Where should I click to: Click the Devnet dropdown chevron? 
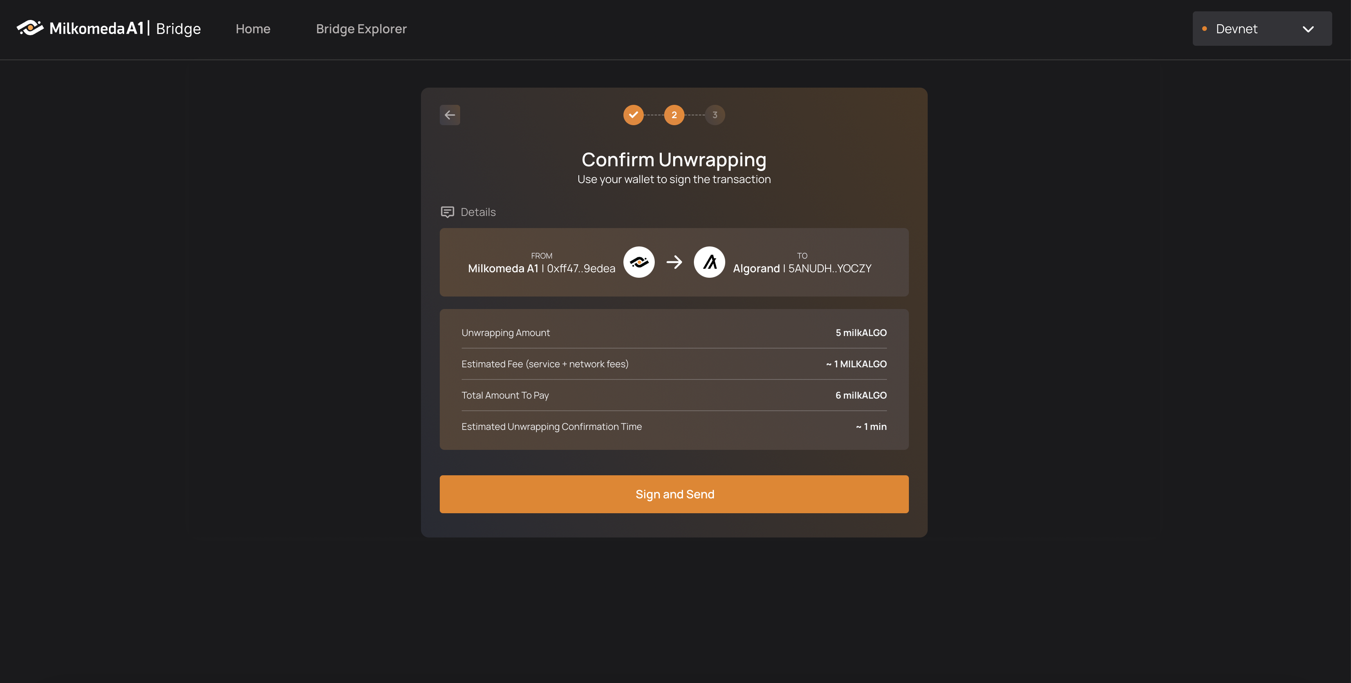tap(1308, 29)
